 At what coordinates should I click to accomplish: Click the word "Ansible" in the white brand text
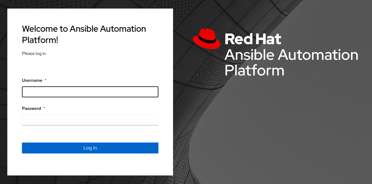tap(249, 55)
